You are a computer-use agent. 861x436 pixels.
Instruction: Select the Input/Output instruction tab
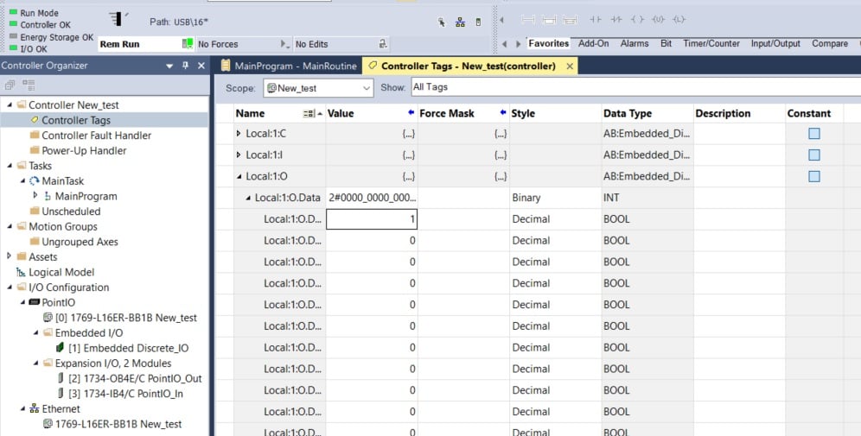point(775,43)
